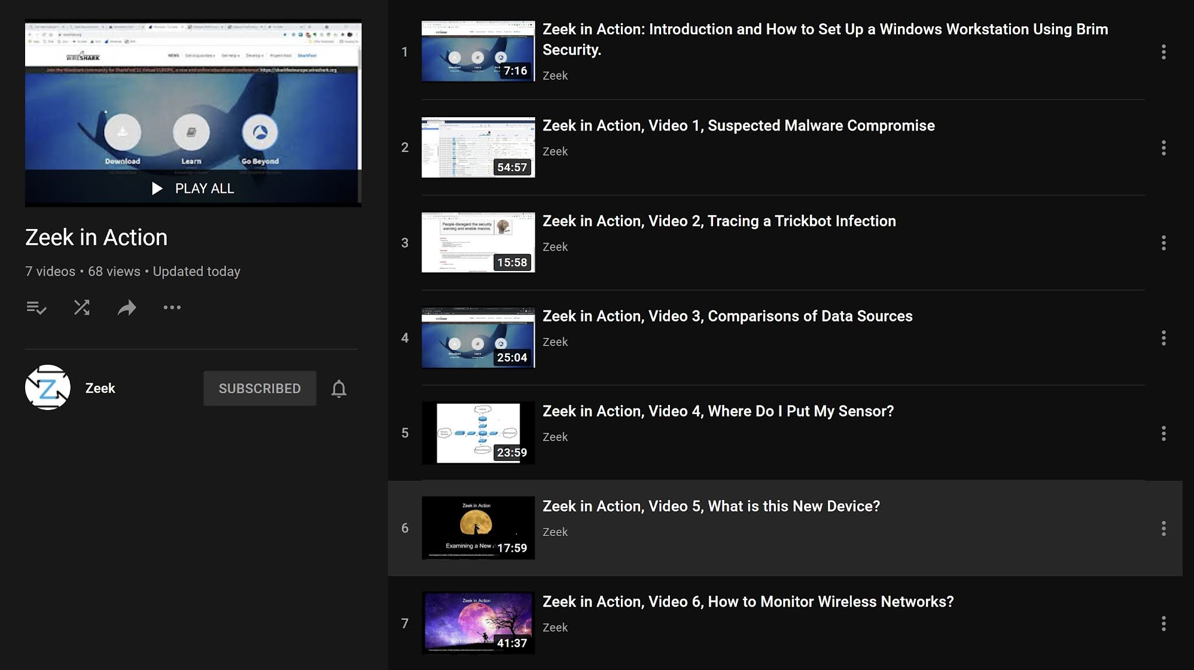Click thumbnail of the 54:57 malware video
The image size is (1194, 670).
pyautogui.click(x=478, y=147)
